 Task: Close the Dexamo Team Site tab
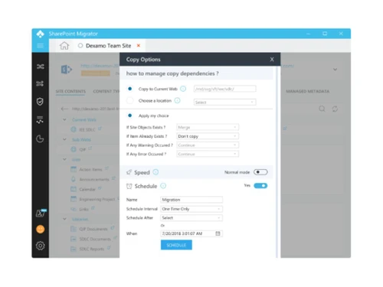pos(139,45)
